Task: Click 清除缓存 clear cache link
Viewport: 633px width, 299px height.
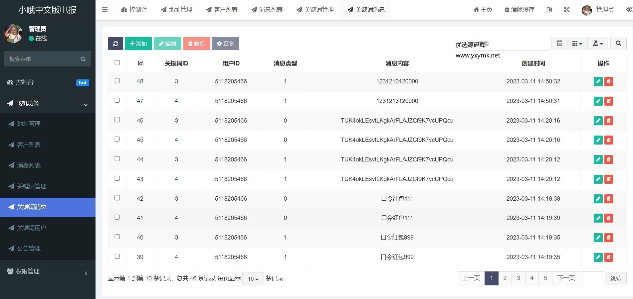Action: [x=520, y=10]
